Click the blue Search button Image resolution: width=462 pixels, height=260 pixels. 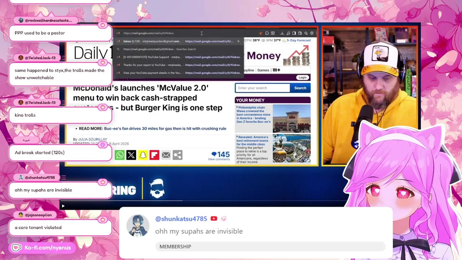300,88
